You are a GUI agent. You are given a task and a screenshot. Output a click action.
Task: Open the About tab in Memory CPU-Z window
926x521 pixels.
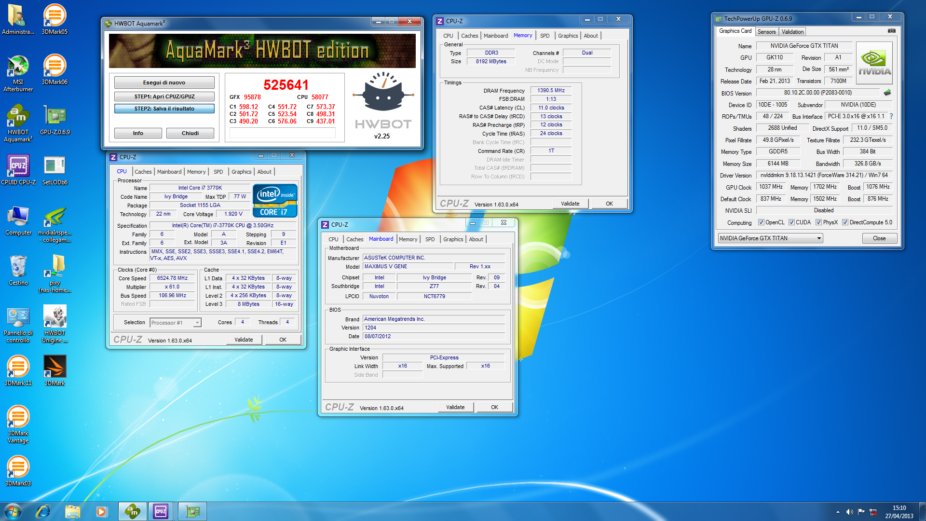[x=591, y=36]
